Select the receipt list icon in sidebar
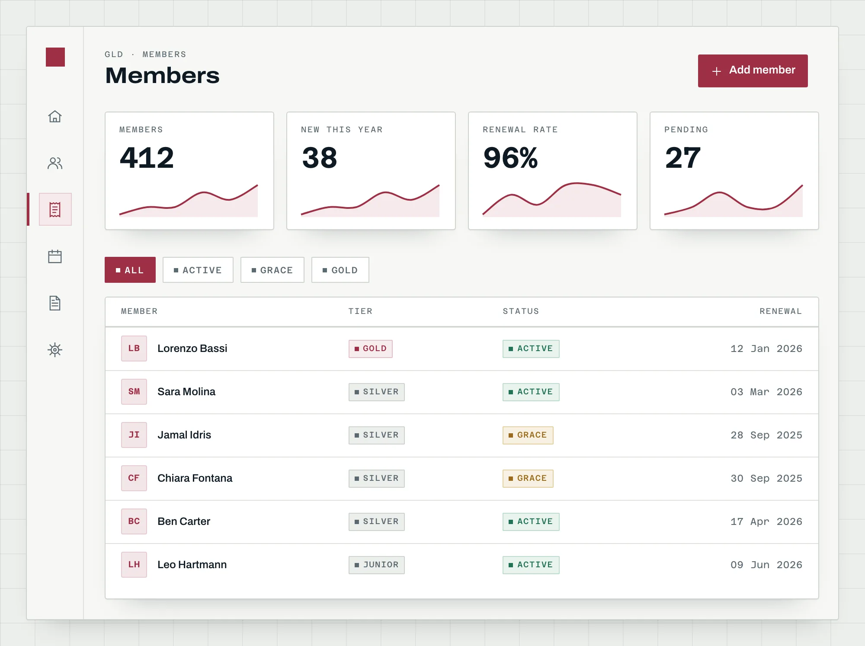The height and width of the screenshot is (646, 865). tap(55, 209)
